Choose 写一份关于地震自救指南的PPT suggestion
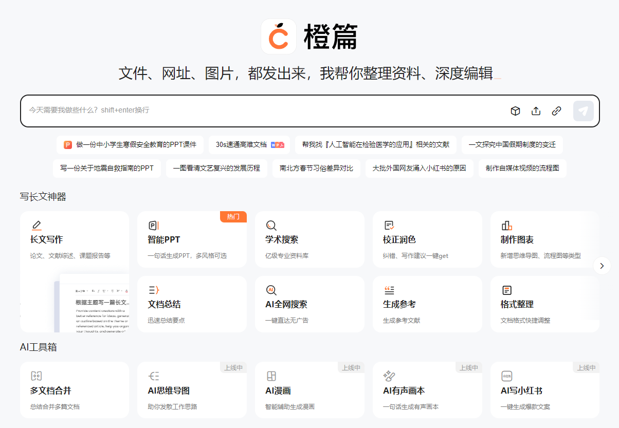This screenshot has height=428, width=619. pos(107,168)
